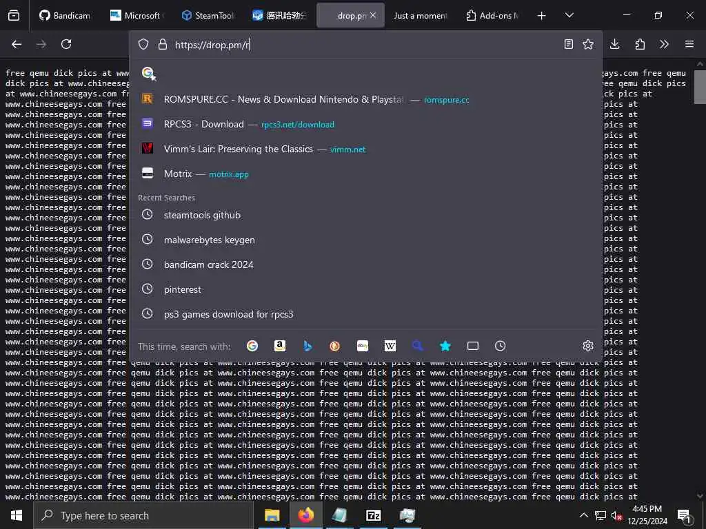Switch to the SteamTools tab
The height and width of the screenshot is (529, 706).
coord(208,15)
